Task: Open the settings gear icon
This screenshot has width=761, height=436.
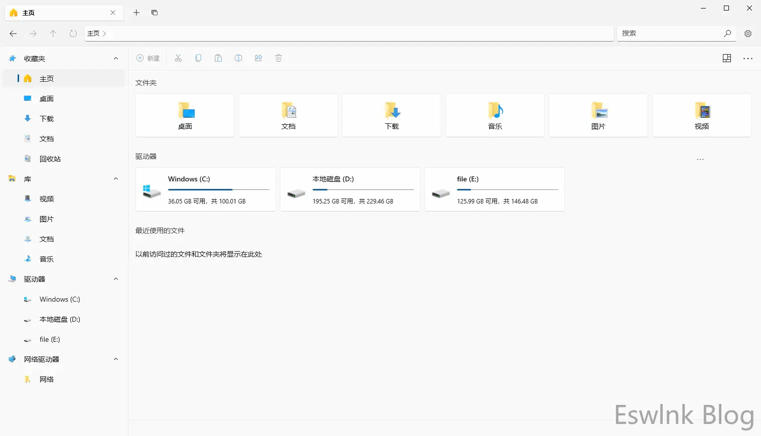Action: pyautogui.click(x=747, y=34)
